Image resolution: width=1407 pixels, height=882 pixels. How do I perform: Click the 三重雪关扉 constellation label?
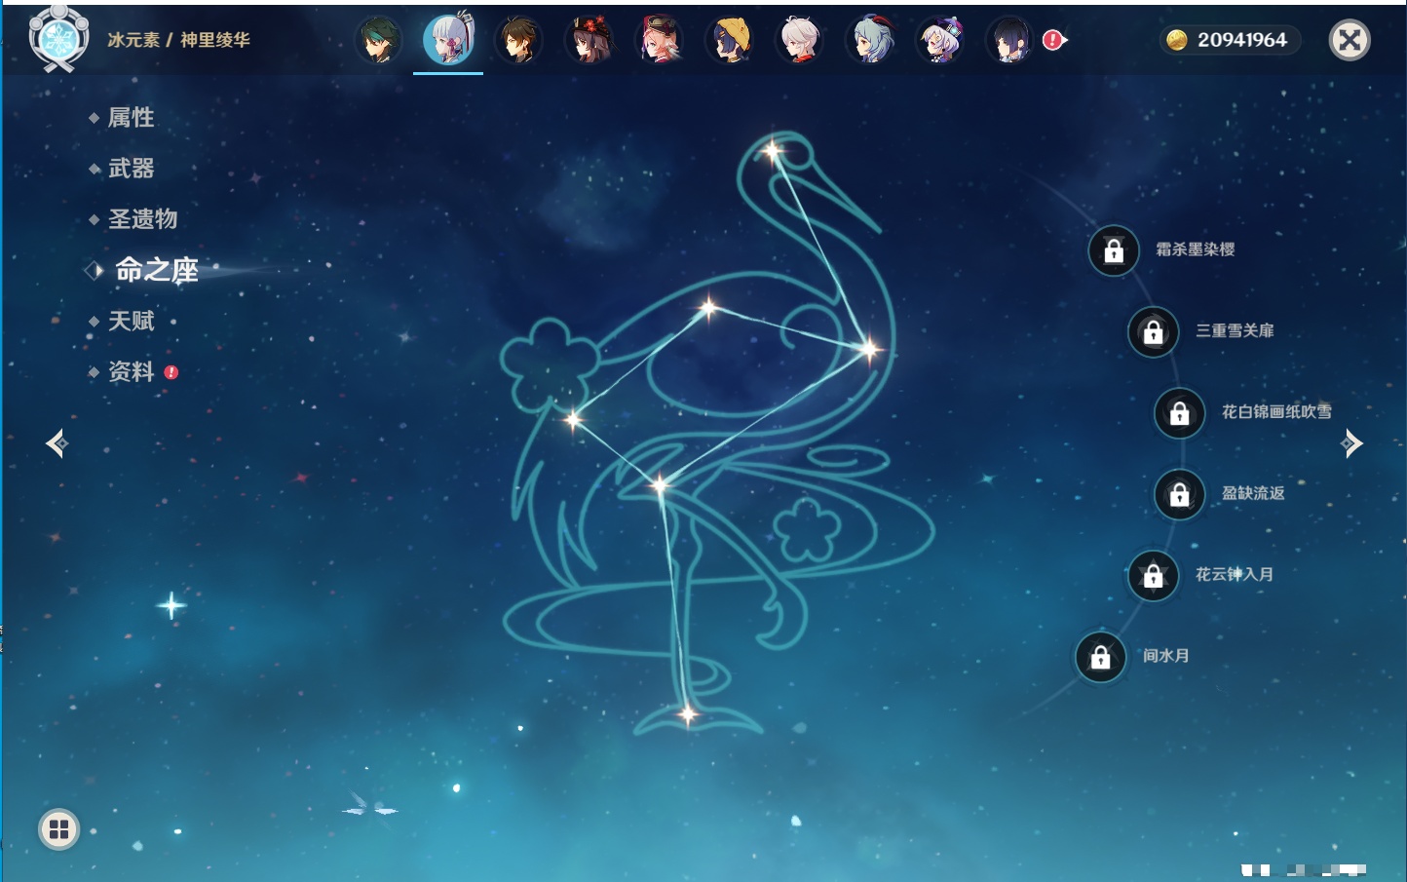[1235, 330]
